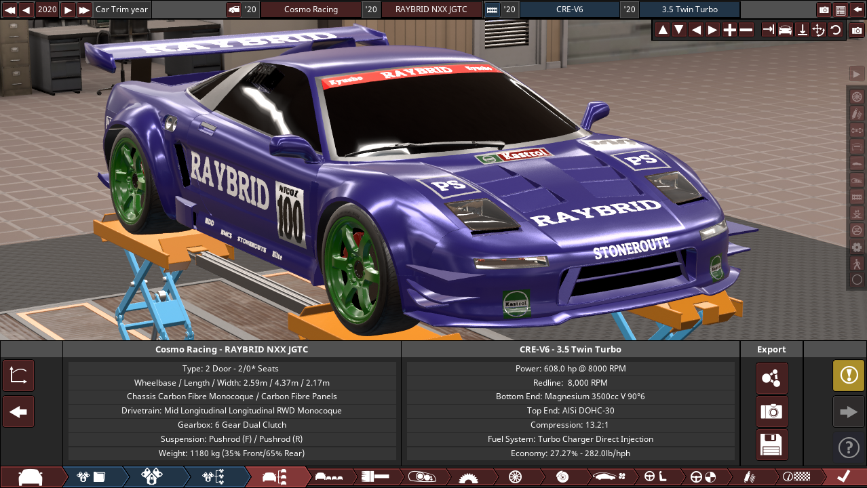The width and height of the screenshot is (867, 488).
Task: Jump back many years with double-left arrow
Action: tap(9, 9)
